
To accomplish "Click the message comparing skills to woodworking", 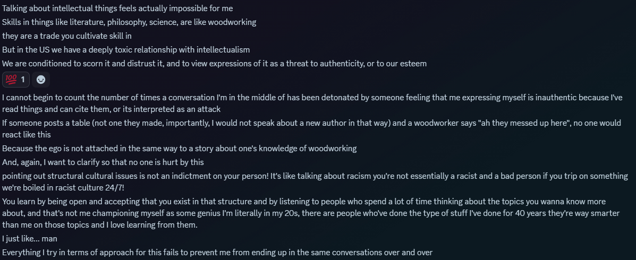I will (x=129, y=22).
